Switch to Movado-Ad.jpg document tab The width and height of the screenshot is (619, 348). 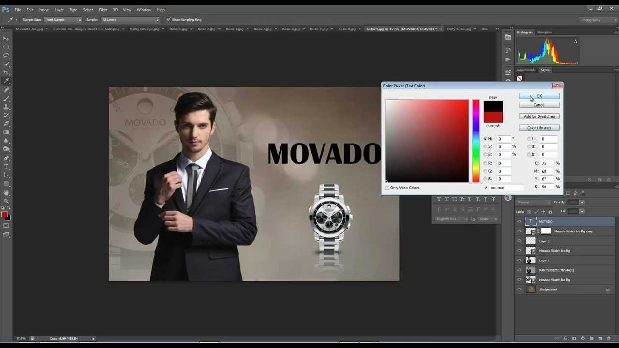coord(29,29)
